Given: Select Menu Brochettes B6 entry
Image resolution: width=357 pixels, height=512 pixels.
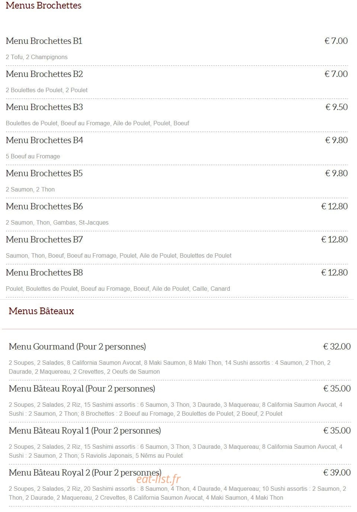Looking at the screenshot, I should click(44, 206).
